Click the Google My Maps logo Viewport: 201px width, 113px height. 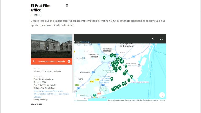click(99, 97)
